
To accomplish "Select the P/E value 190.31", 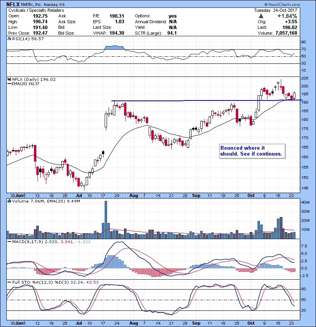I will (117, 16).
